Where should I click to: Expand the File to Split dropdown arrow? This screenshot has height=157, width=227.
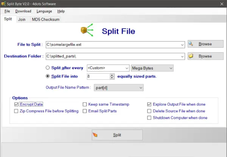click(182, 45)
